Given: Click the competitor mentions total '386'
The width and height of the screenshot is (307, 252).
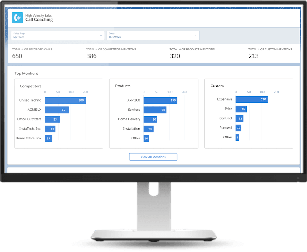Looking at the screenshot, I should 91,56.
